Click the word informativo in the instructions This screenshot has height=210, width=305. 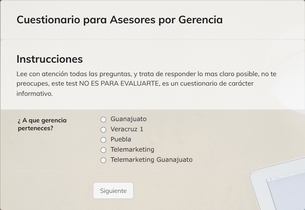(x=35, y=94)
